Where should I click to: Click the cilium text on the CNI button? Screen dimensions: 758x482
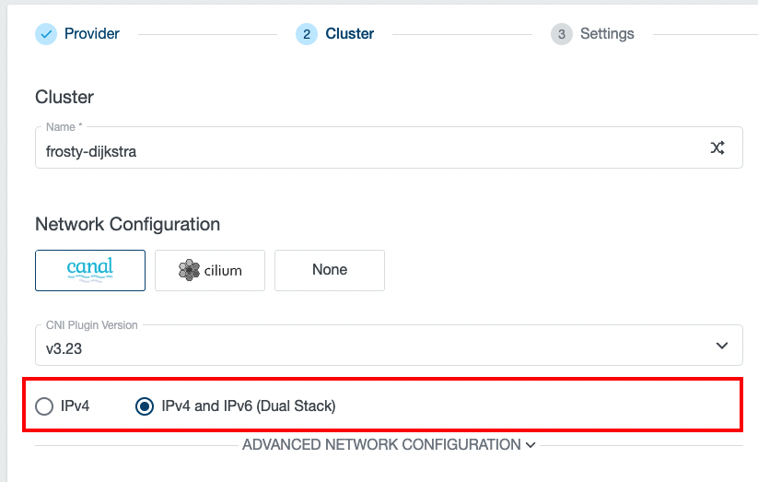pos(222,271)
